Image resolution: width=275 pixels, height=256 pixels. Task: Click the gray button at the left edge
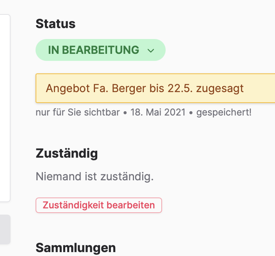tap(5, 229)
